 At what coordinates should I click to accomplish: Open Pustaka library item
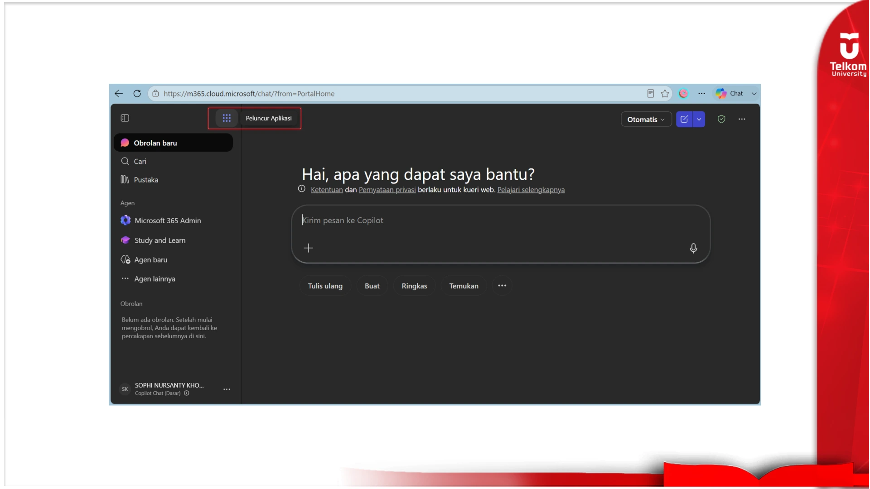coord(173,180)
